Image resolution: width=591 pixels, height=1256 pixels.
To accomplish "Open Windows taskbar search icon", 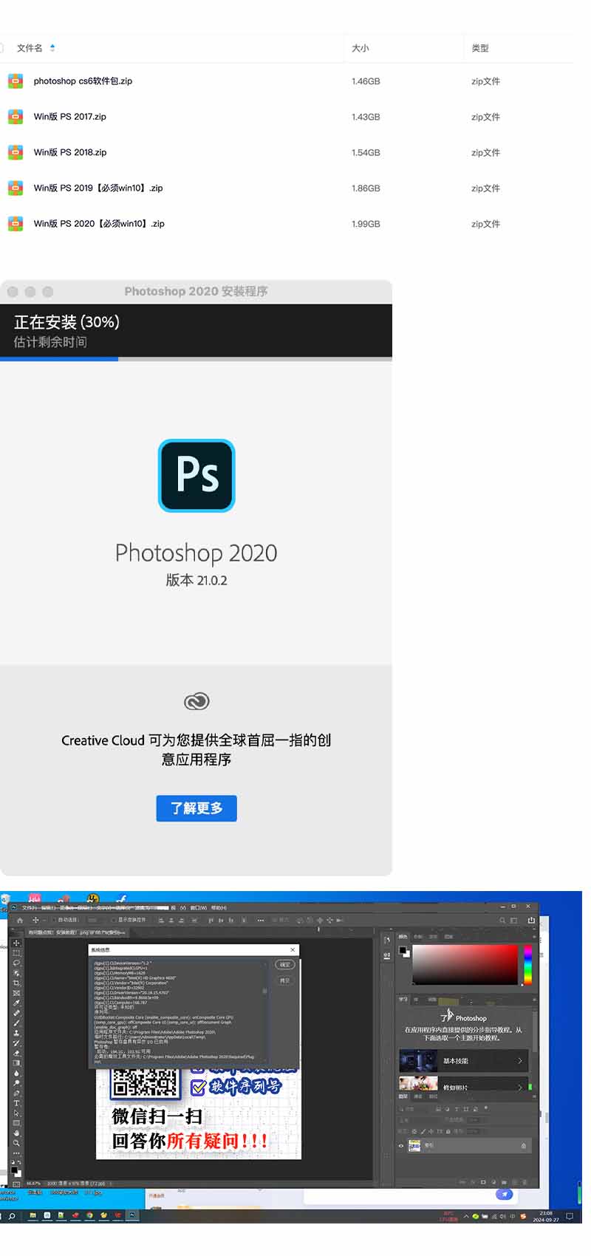I will (12, 1215).
